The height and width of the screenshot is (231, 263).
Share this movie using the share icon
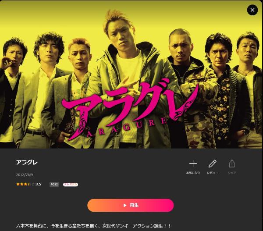232,163
